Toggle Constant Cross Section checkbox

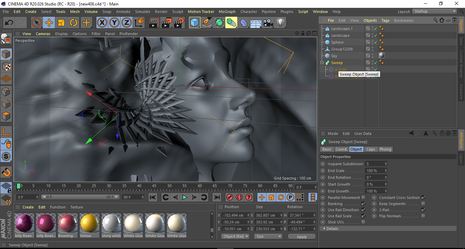tap(423, 197)
